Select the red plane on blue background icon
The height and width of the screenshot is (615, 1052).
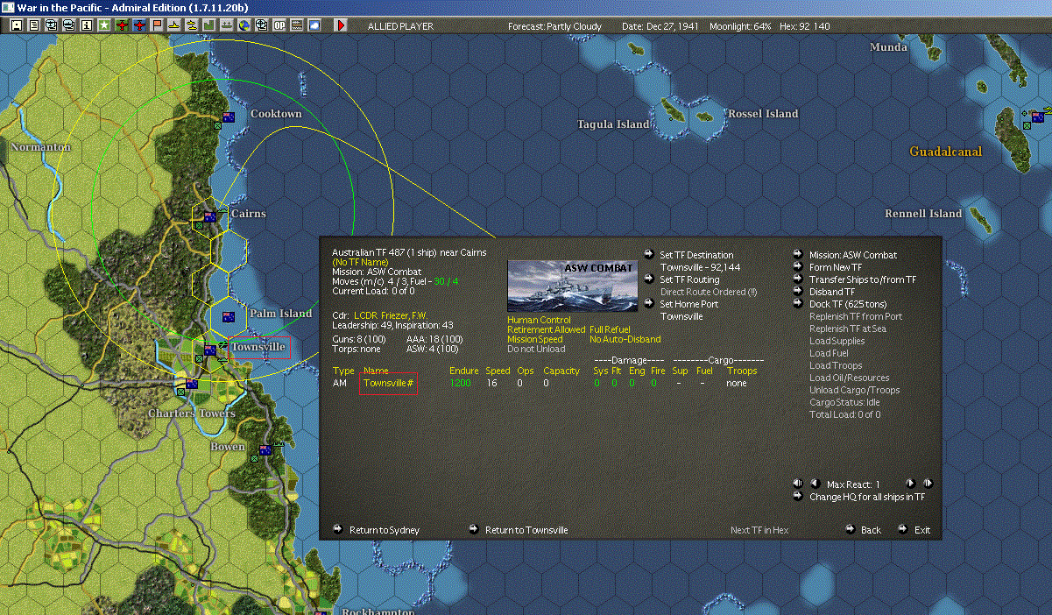pos(139,25)
